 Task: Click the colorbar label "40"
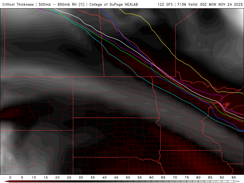pyautogui.click(x=104, y=178)
